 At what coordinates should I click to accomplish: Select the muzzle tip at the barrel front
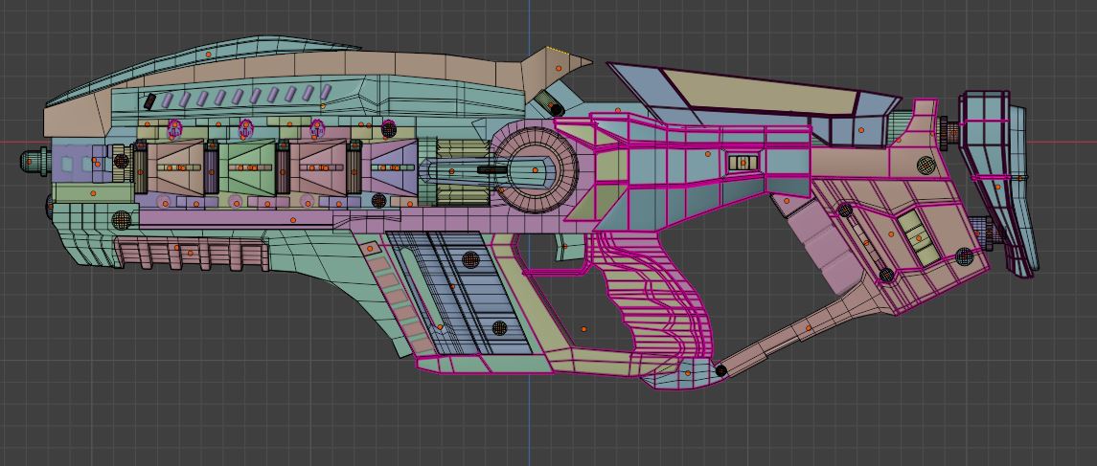[x=35, y=162]
